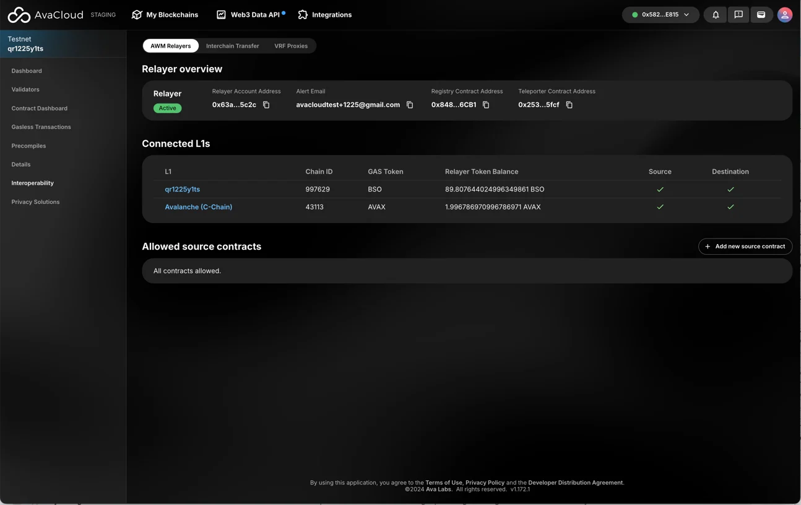
Task: Click the Source checkmark for qr1225y1ts
Action: pyautogui.click(x=660, y=189)
